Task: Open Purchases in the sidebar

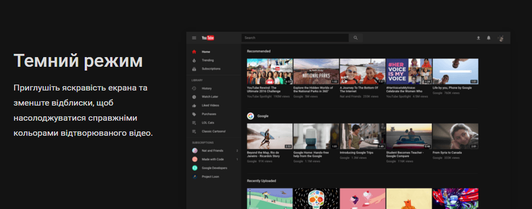Action: point(209,114)
